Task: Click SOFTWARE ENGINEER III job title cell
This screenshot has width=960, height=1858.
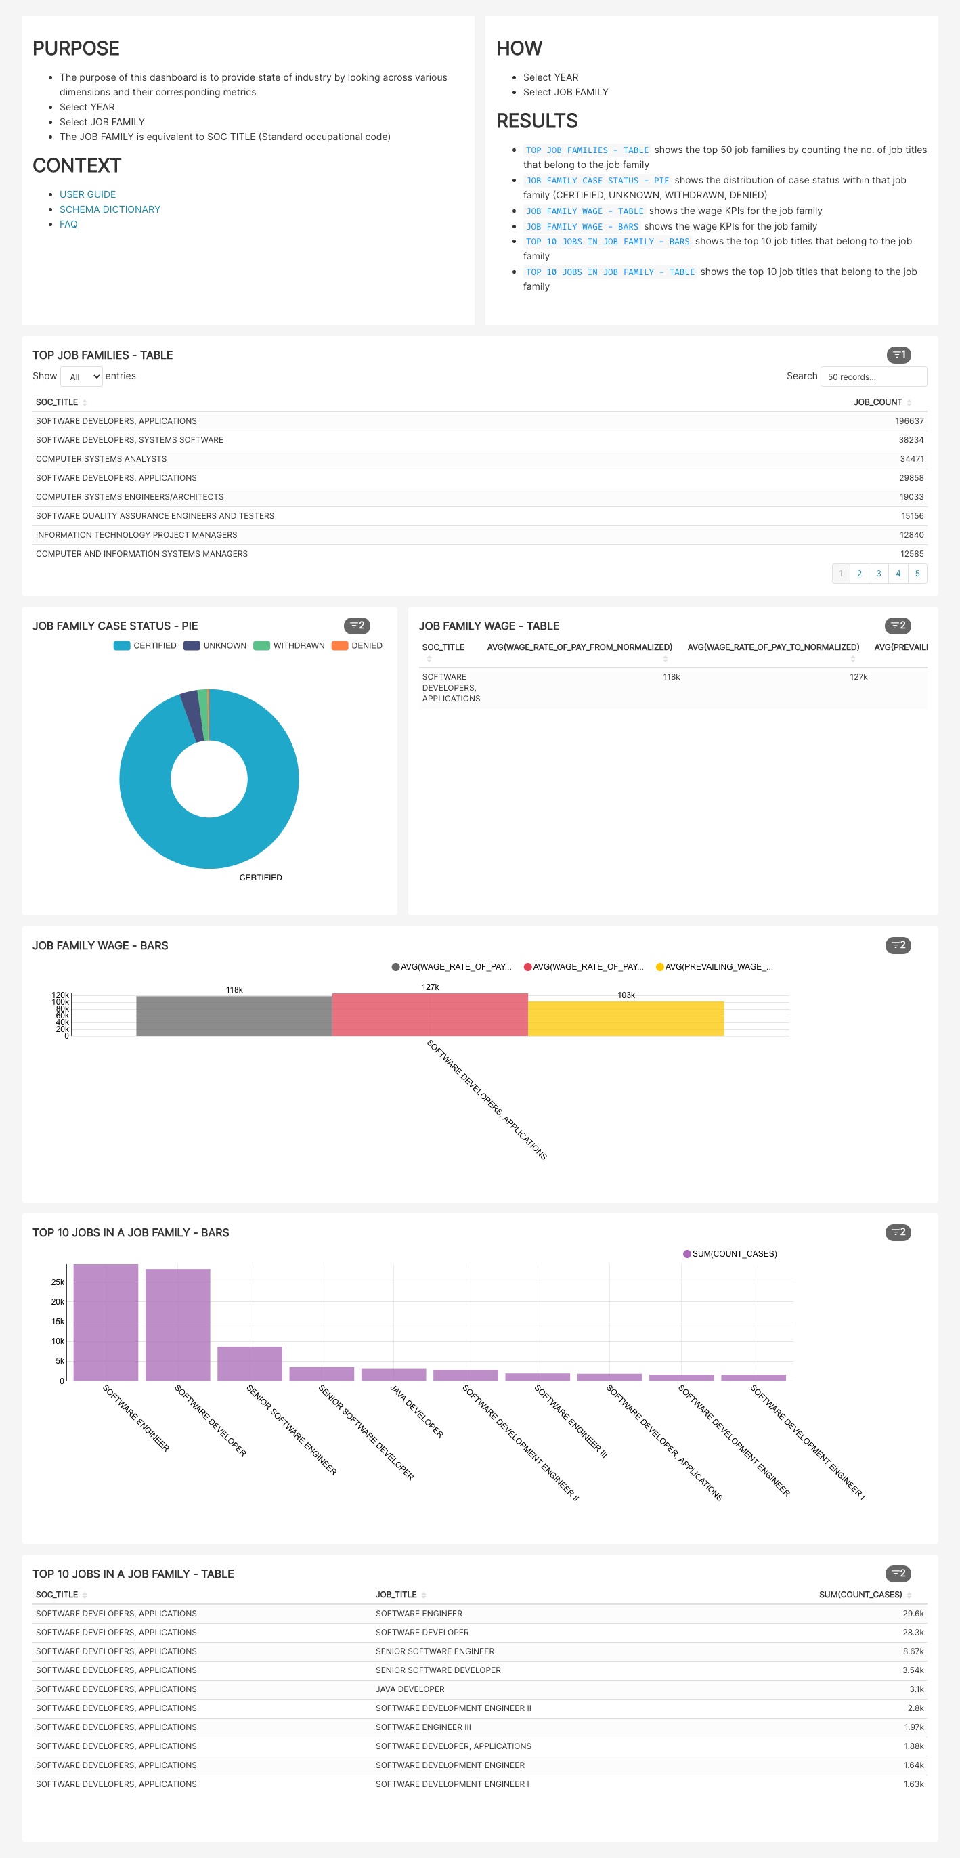Action: 422,1727
